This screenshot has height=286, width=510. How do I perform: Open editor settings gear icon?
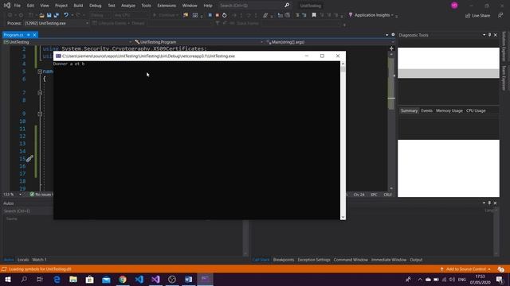point(393,35)
